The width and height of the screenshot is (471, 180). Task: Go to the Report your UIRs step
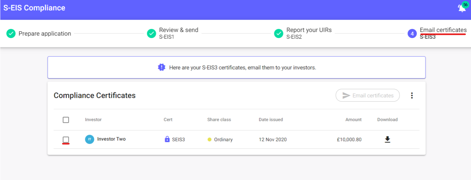tap(309, 30)
